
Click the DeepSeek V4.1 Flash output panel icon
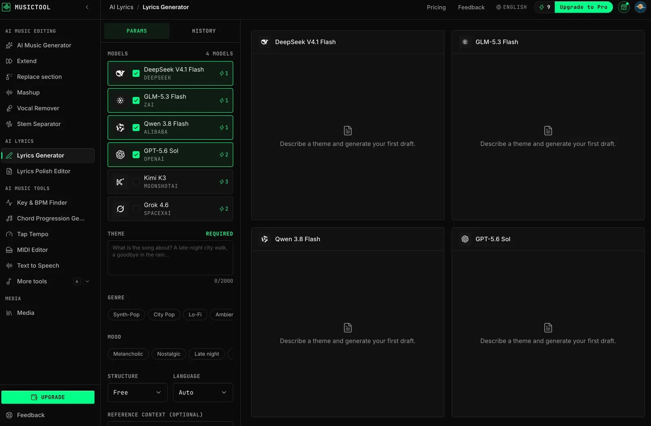pyautogui.click(x=264, y=42)
